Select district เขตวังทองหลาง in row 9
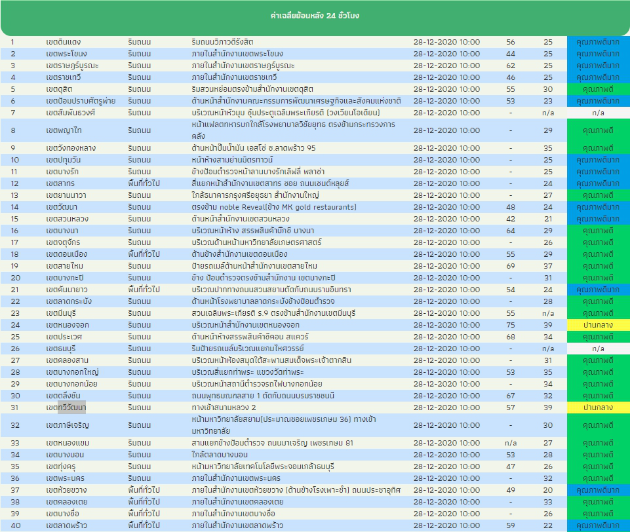Viewport: 630px width, 532px height. point(71,148)
